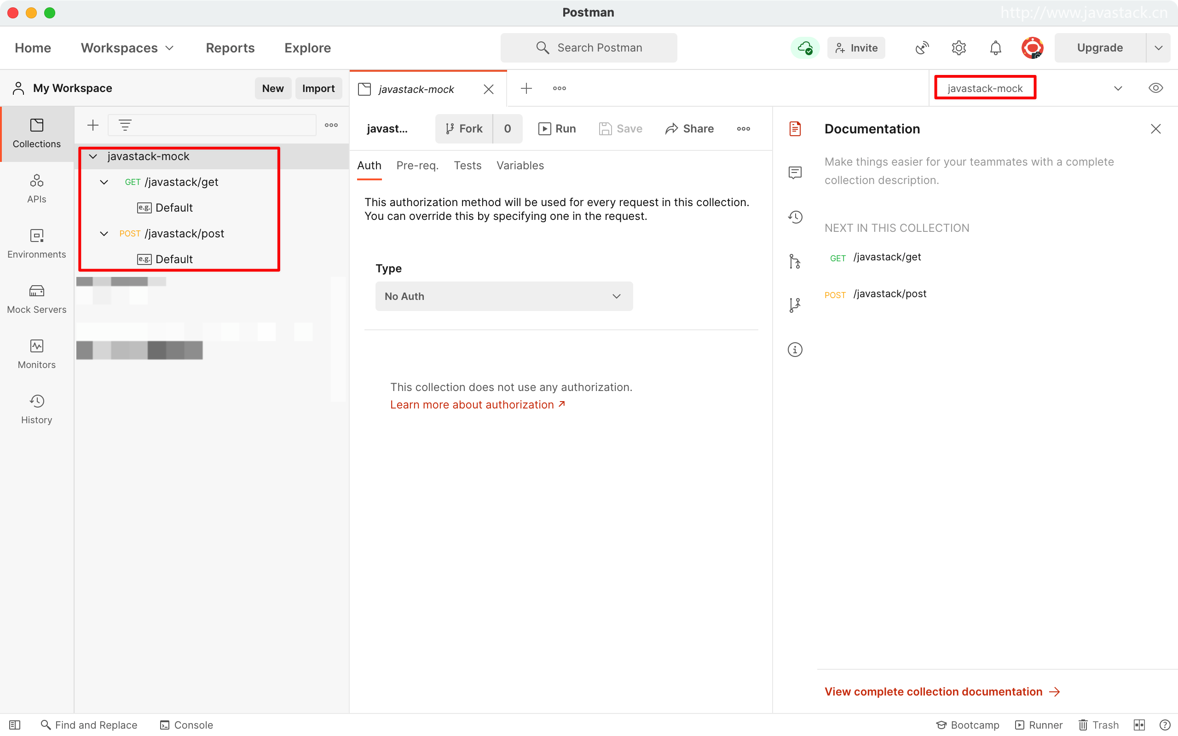Open the Mock Servers sidebar section
Screen dimensions: 1178x736
click(36, 299)
